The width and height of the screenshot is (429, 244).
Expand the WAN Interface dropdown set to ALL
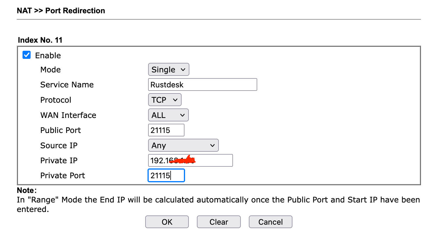click(x=168, y=115)
